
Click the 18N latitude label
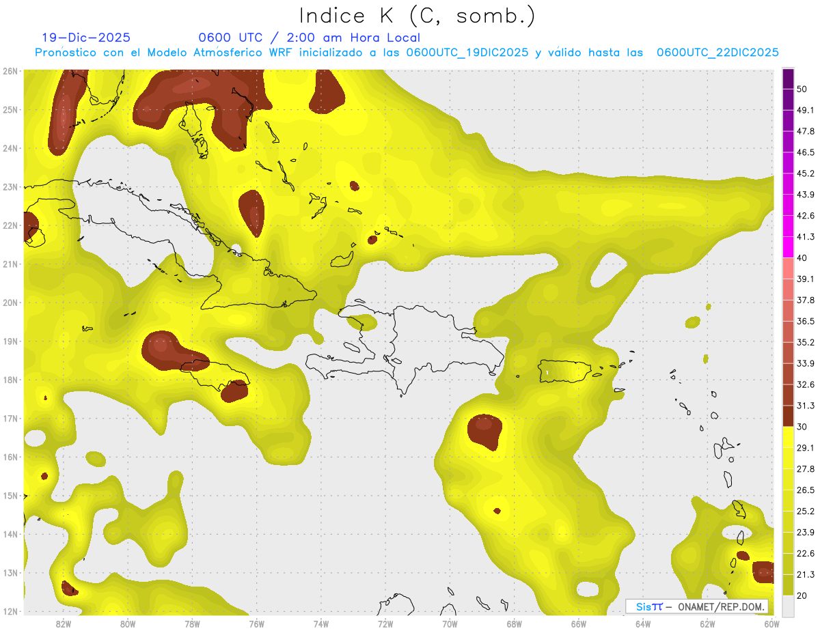(10, 380)
